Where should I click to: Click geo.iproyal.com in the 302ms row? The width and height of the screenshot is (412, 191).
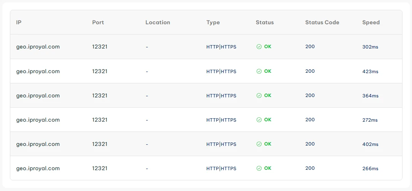coord(38,47)
